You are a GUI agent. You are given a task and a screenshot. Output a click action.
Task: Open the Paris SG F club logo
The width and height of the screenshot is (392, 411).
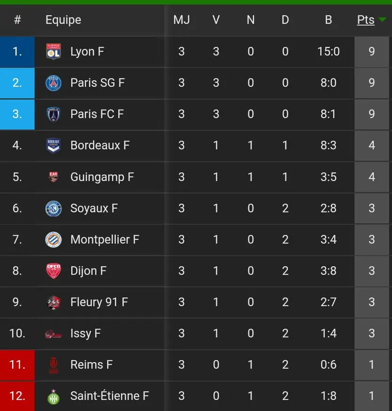coord(54,83)
